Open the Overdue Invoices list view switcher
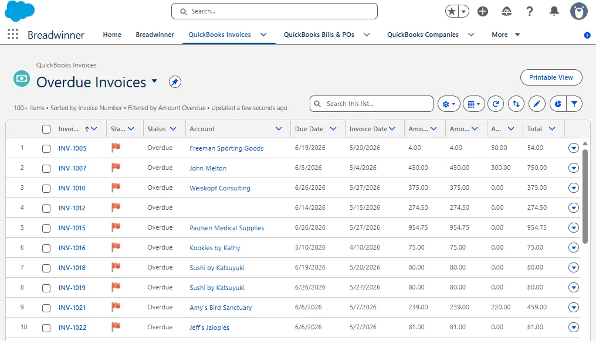 [154, 81]
